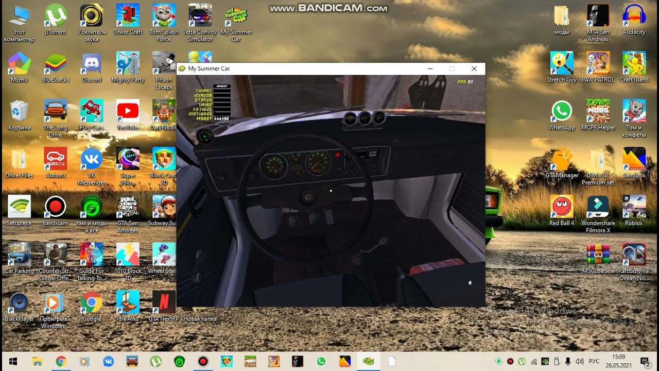659x371 pixels.
Task: Open WhatsApp desktop shortcut
Action: 562,115
